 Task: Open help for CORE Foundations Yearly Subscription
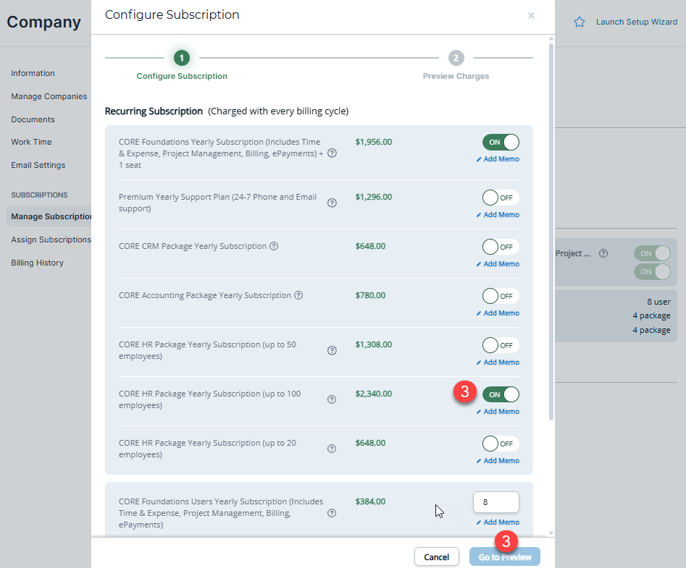click(332, 153)
